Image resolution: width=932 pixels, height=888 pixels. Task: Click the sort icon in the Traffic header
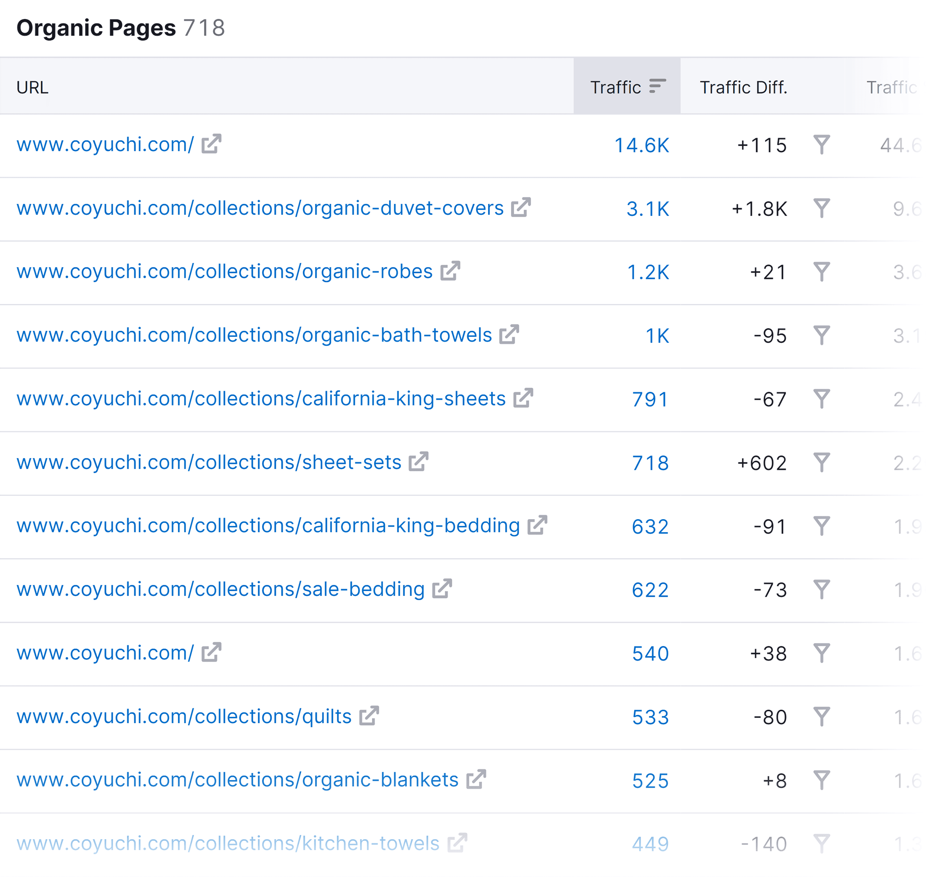tap(657, 86)
